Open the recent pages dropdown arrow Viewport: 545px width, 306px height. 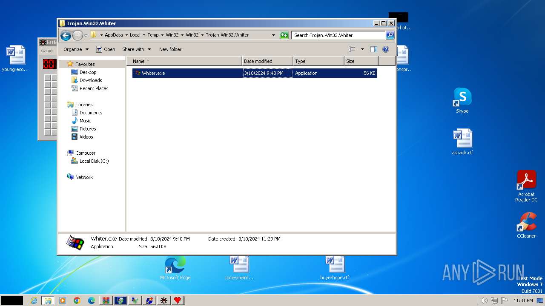[86, 35]
